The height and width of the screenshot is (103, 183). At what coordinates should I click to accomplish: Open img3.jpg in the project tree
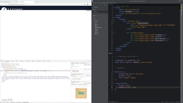(x=97, y=32)
